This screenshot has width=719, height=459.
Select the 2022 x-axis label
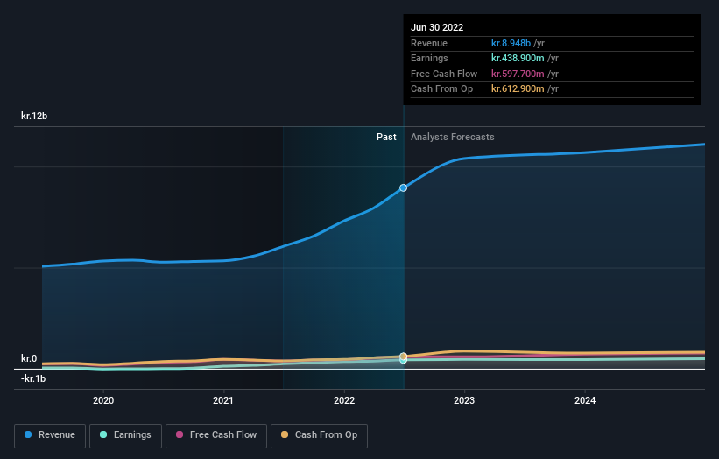[344, 400]
